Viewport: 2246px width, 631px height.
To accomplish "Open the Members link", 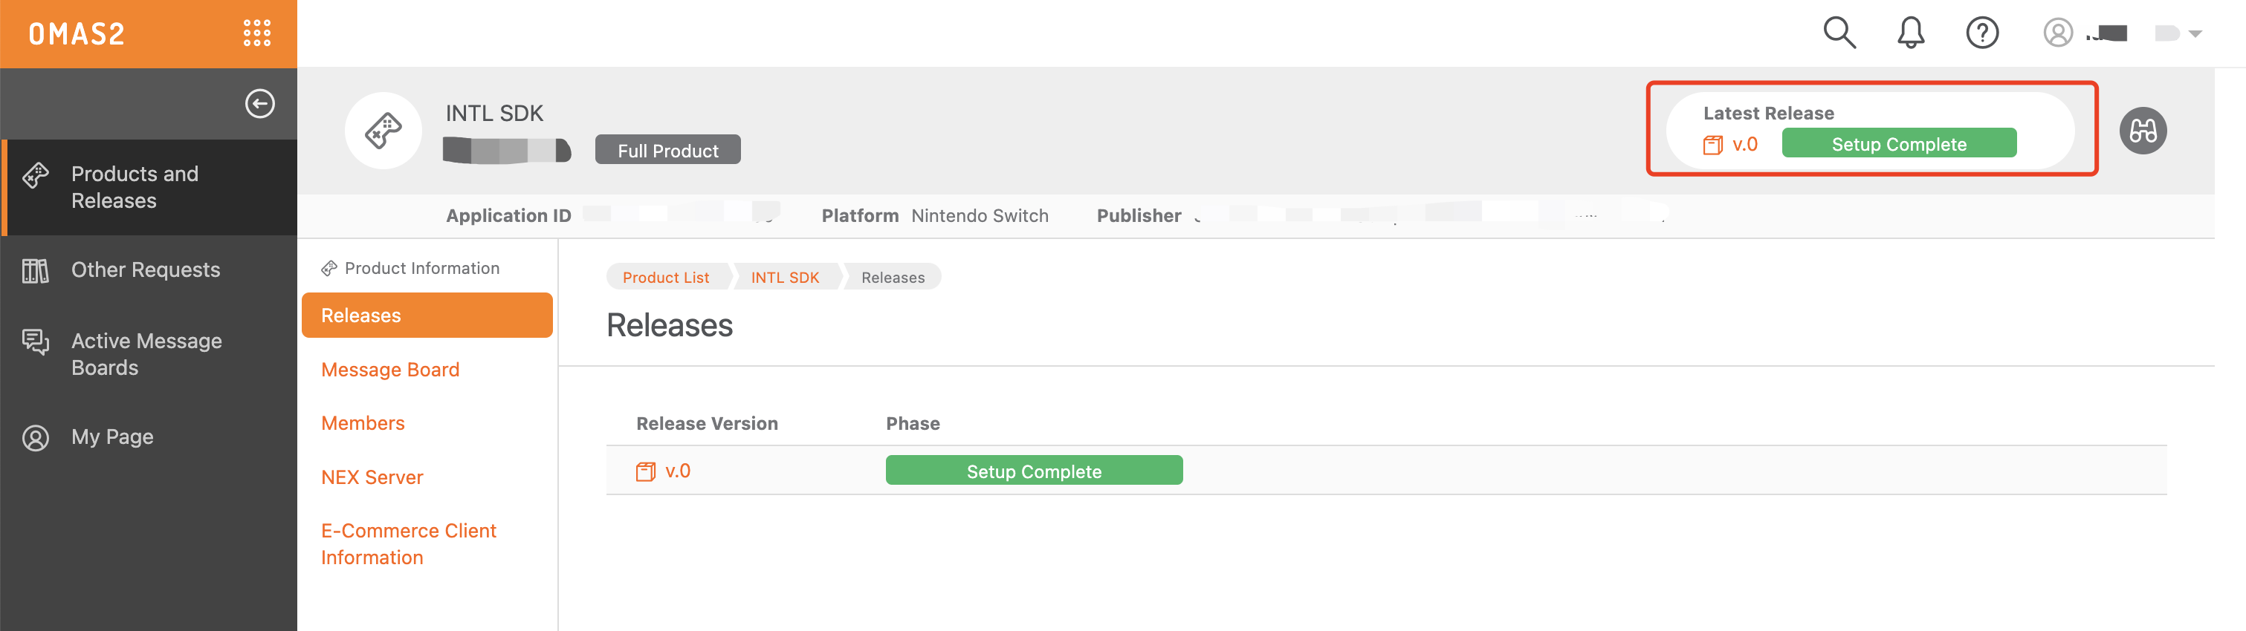I will [x=363, y=423].
